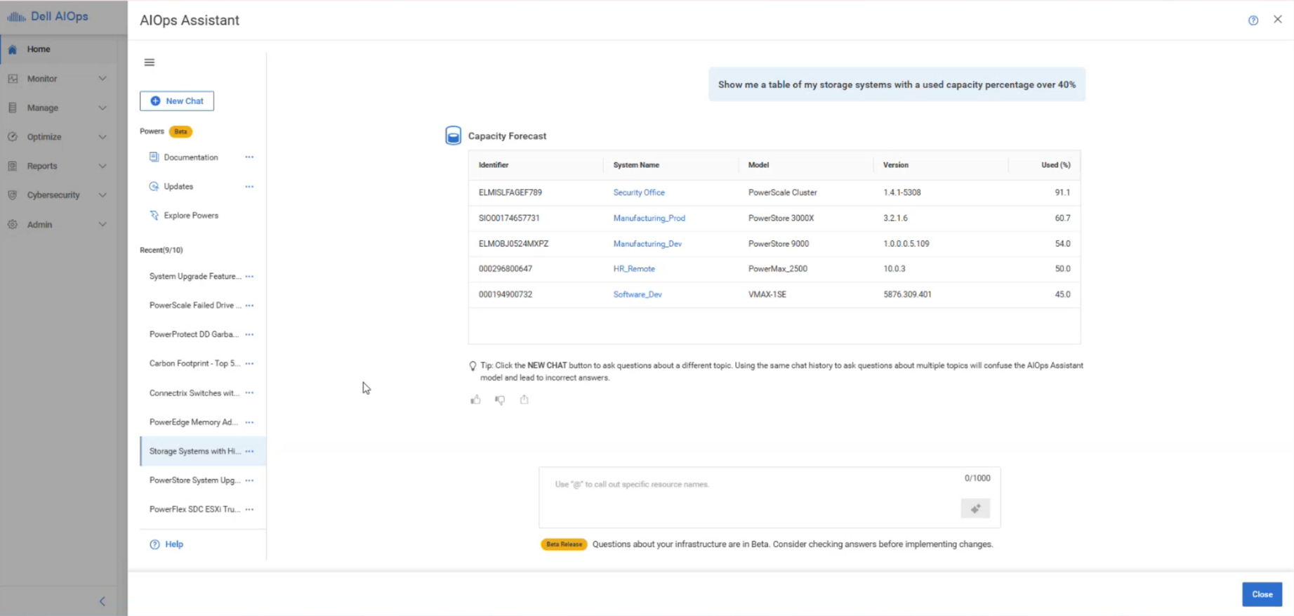Viewport: 1294px width, 616px height.
Task: Click the thumbs up feedback icon
Action: [475, 400]
